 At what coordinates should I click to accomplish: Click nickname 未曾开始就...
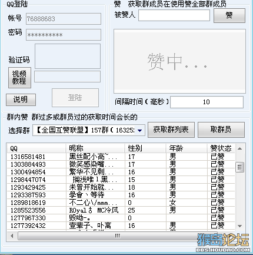click(x=91, y=187)
